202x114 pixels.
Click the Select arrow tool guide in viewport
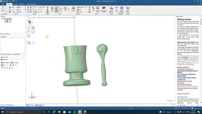30,22
